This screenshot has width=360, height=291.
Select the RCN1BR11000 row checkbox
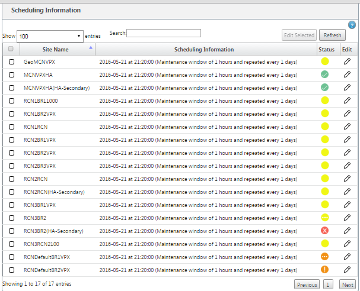pos(11,101)
